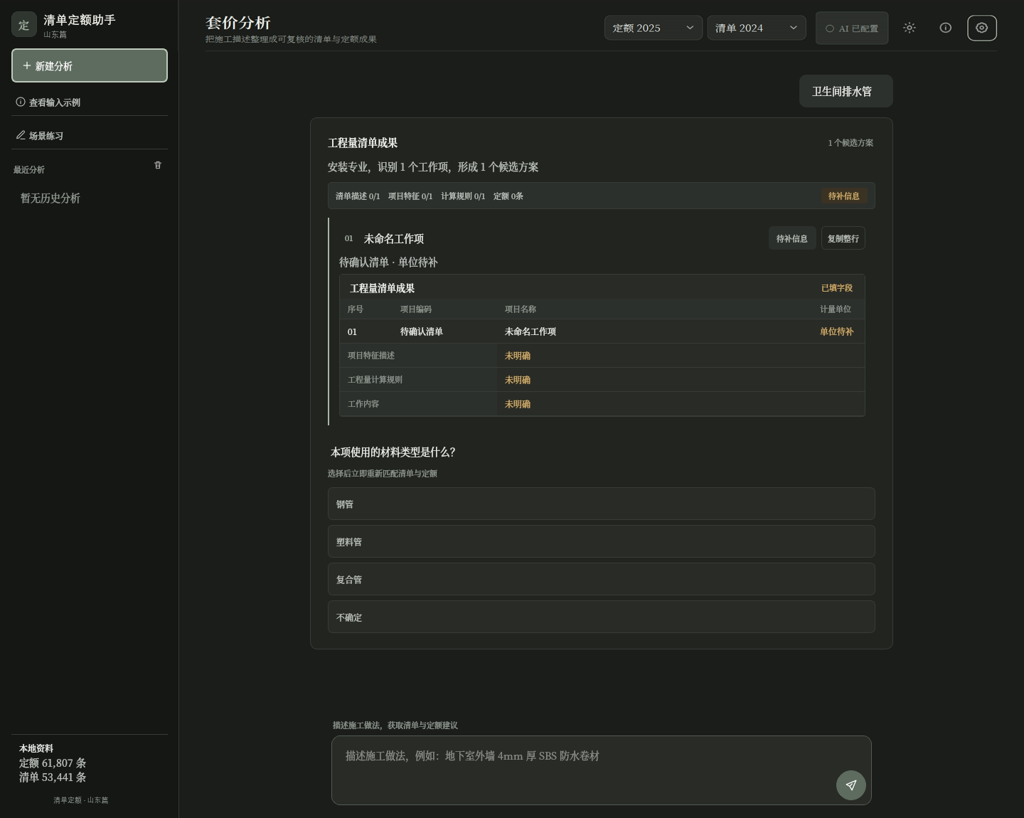1024x818 pixels.
Task: Open the info circle icon in header
Action: point(946,28)
